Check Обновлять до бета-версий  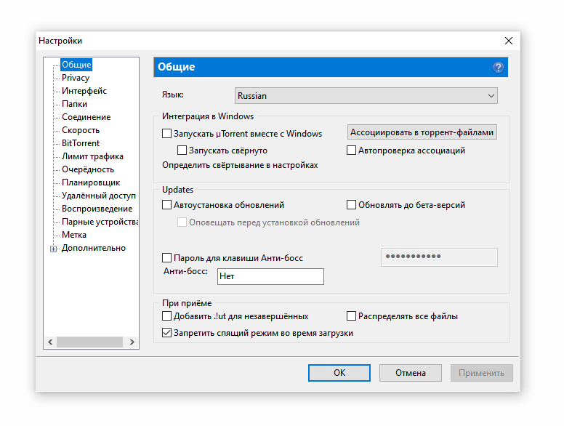351,205
